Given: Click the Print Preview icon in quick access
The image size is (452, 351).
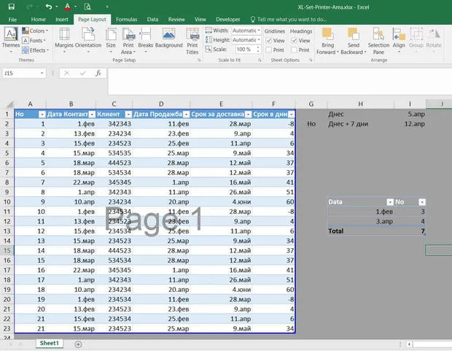Looking at the screenshot, I should coord(87,7).
